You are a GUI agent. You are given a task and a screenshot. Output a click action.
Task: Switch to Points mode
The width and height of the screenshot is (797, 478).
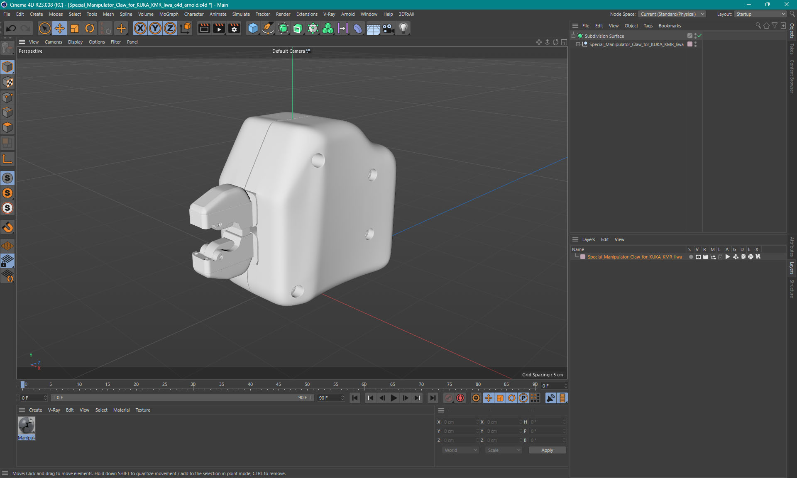(x=7, y=98)
